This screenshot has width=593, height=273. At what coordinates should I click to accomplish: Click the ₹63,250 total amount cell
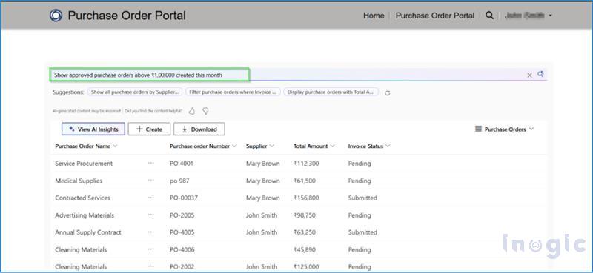coord(305,232)
